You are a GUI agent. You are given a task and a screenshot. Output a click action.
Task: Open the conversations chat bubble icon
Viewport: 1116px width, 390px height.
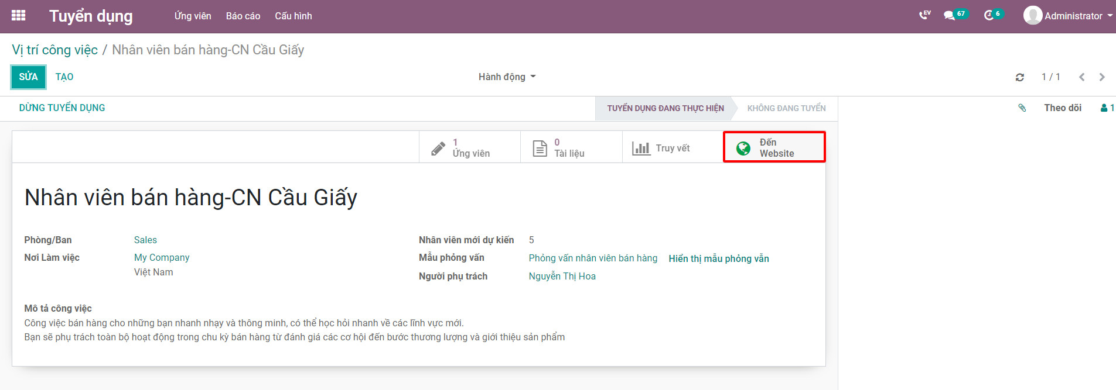950,16
